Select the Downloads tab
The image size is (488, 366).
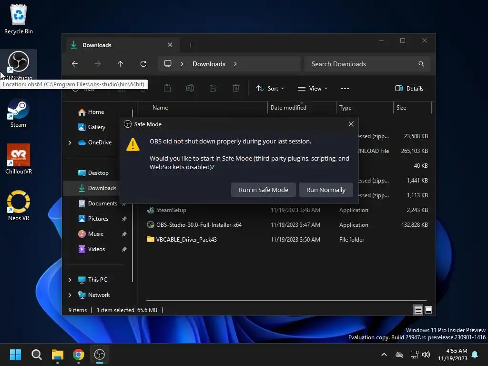point(122,45)
